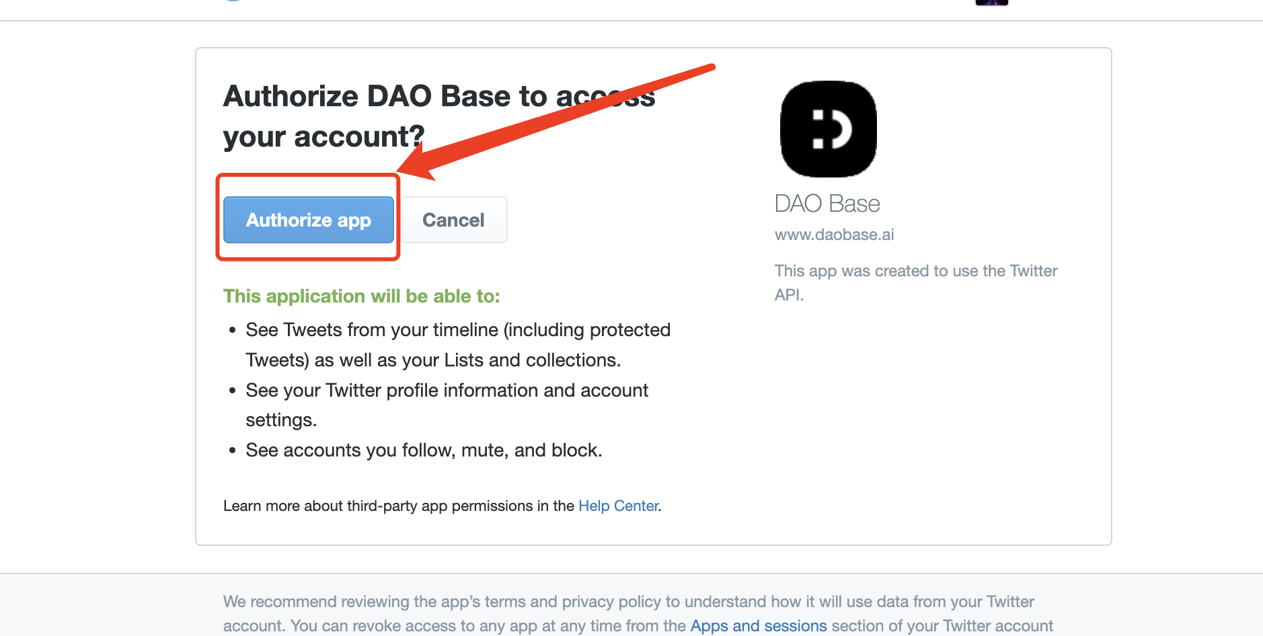The width and height of the screenshot is (1263, 636).
Task: Click the "This application will be able to" heading
Action: click(x=361, y=296)
